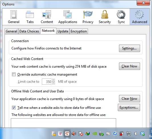
Task: Click the 'Cached Web Content' group heading
Action: pos(27,59)
